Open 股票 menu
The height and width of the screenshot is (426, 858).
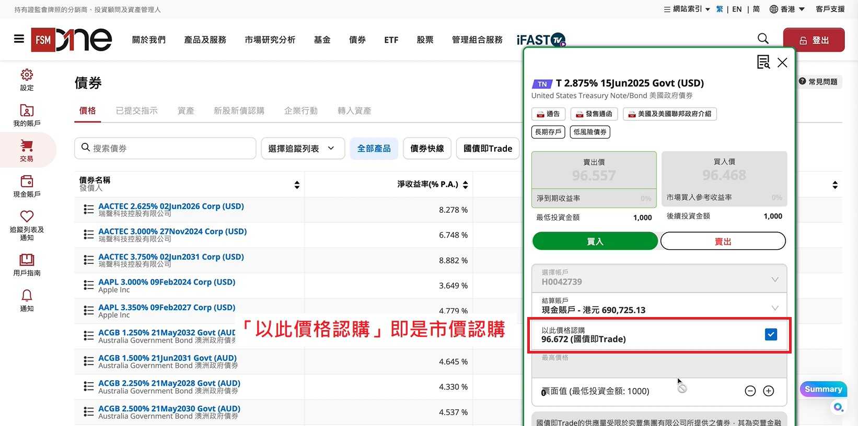(425, 40)
